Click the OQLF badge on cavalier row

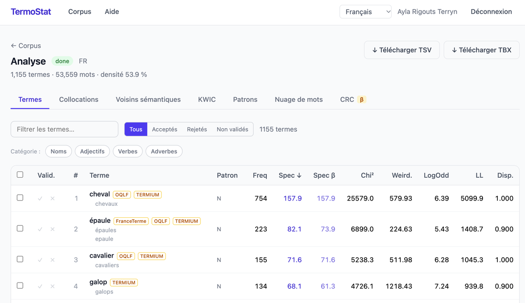click(126, 256)
